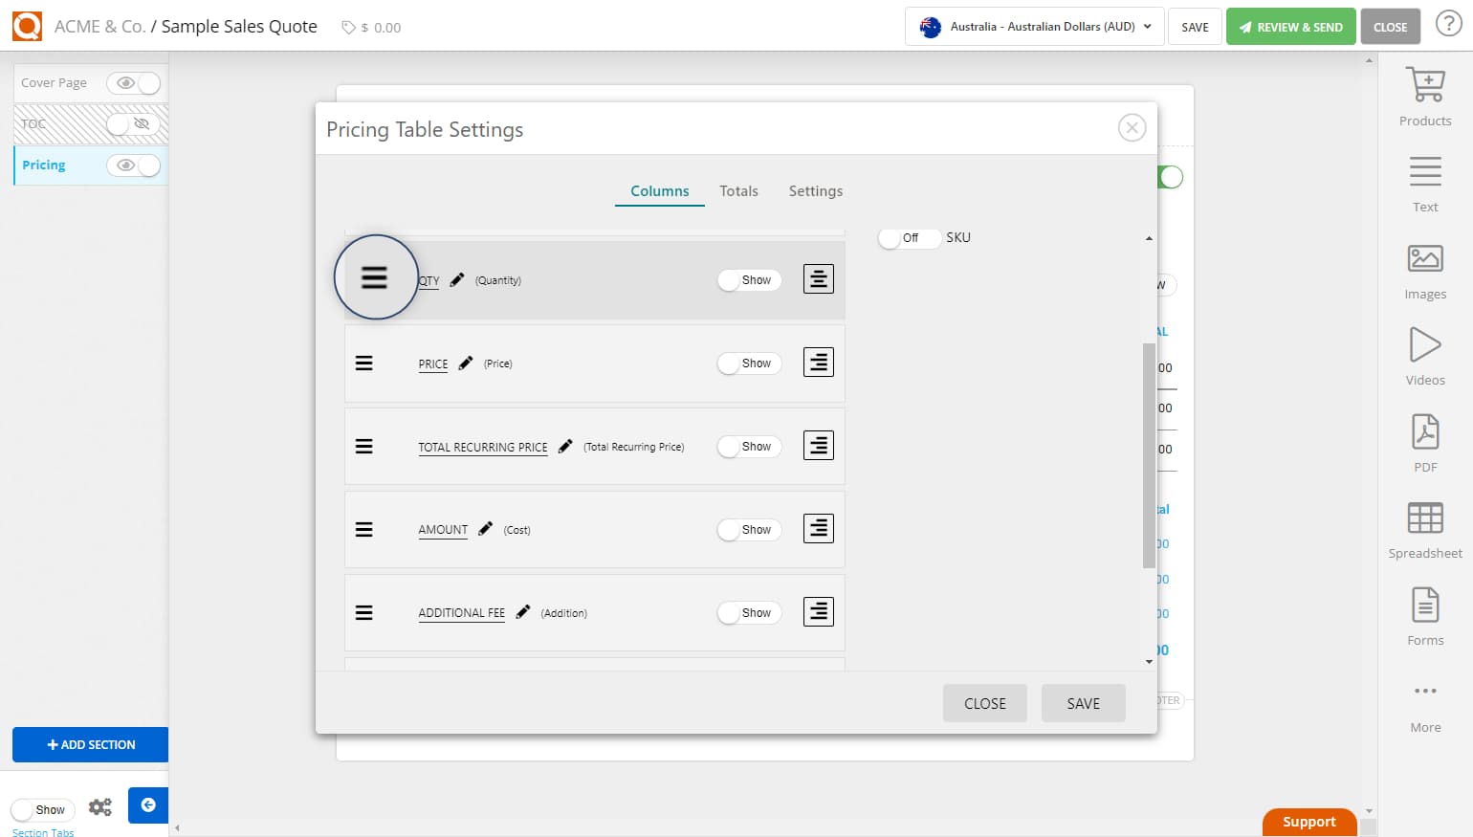Turn on the SKU column toggle
This screenshot has height=837, width=1473.
908,237
